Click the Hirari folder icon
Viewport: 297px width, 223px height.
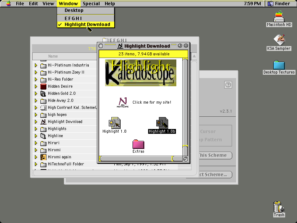point(43,143)
